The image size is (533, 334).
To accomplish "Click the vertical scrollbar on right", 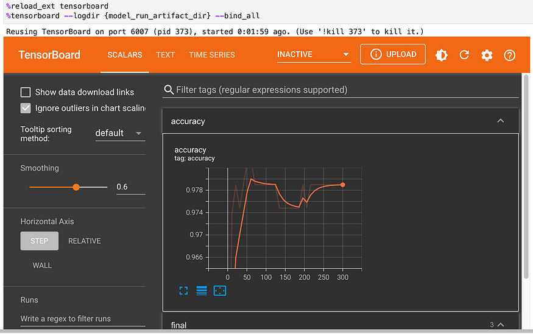I will [526, 177].
